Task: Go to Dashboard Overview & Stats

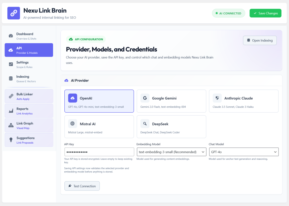Action: (29, 36)
